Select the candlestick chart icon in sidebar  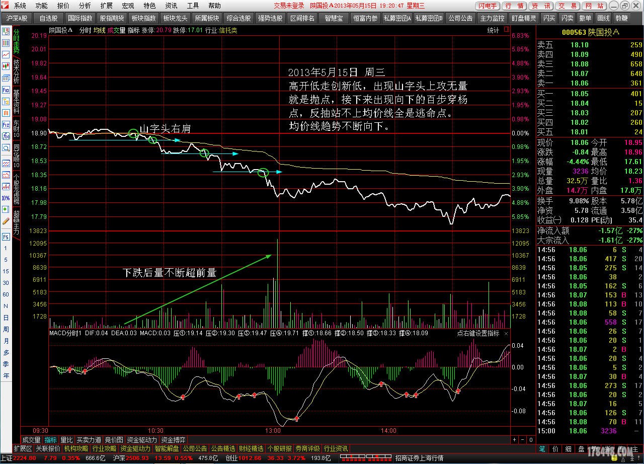(6, 66)
